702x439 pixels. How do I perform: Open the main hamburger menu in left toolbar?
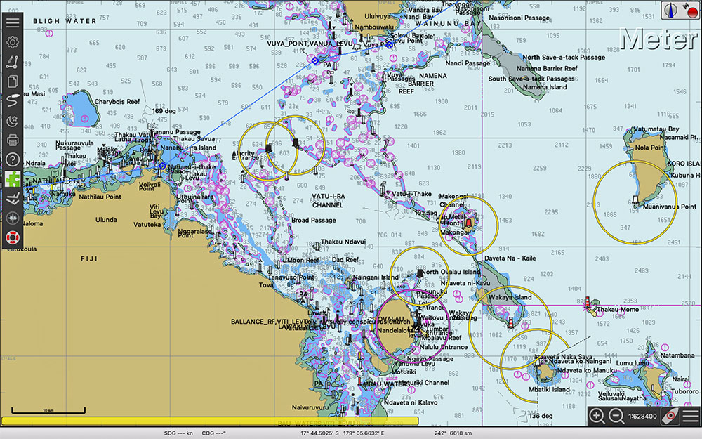coord(13,22)
